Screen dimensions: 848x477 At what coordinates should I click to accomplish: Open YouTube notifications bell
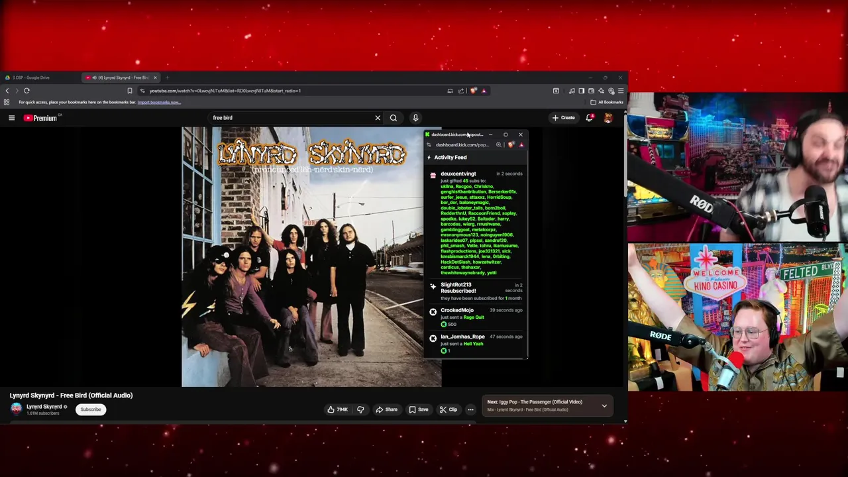(x=589, y=118)
